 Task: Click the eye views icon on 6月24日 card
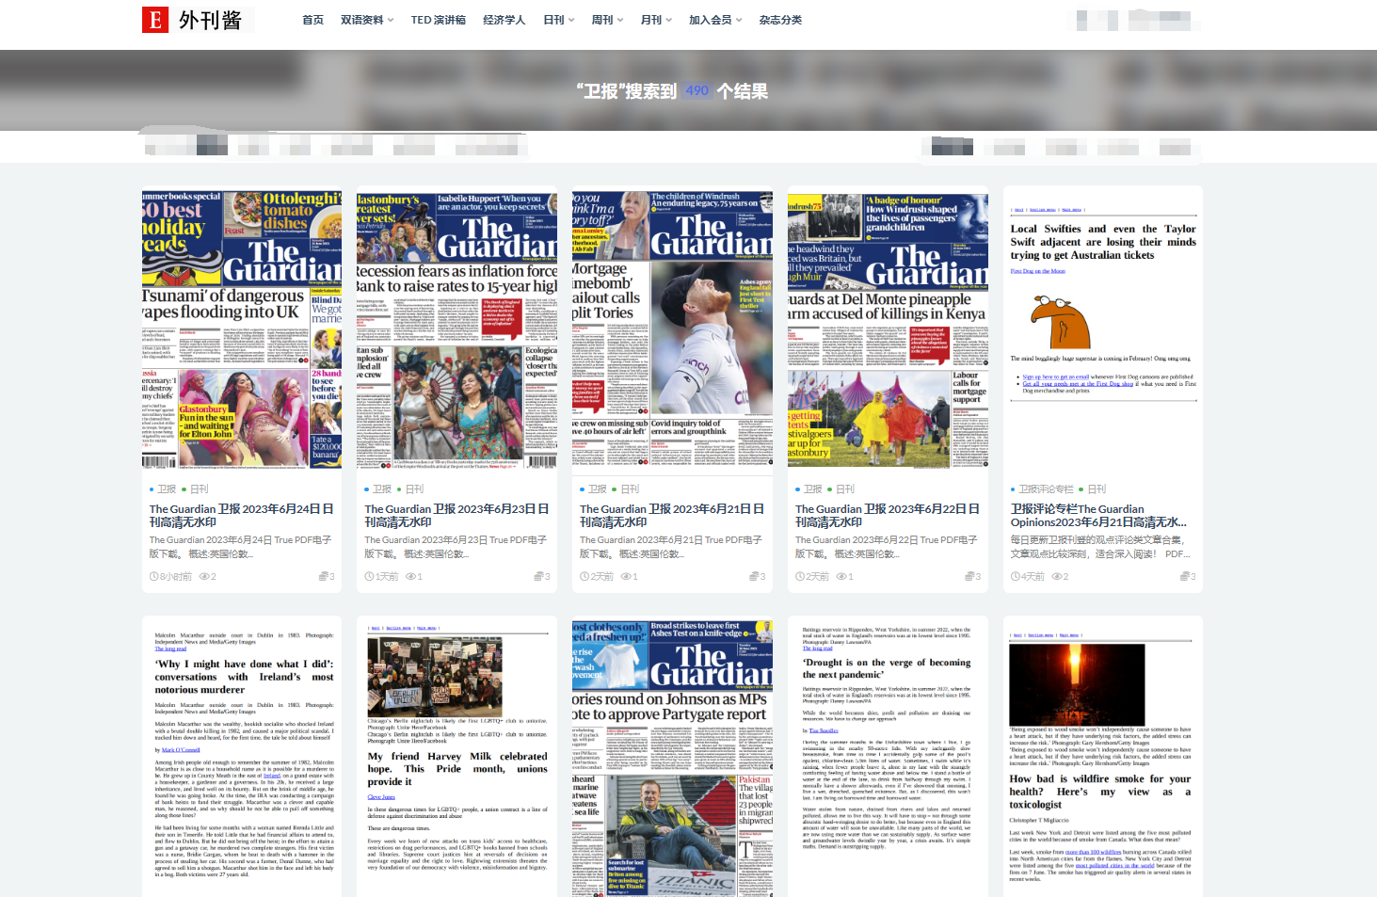(203, 576)
